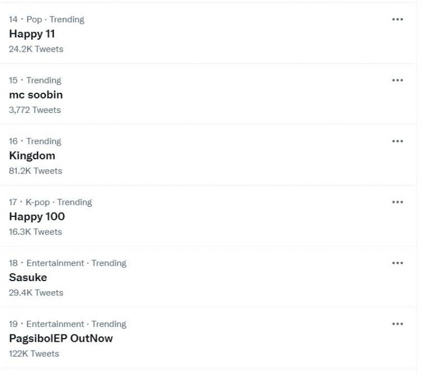
Task: Open more options for PagsibolEP OutNow
Action: [397, 324]
